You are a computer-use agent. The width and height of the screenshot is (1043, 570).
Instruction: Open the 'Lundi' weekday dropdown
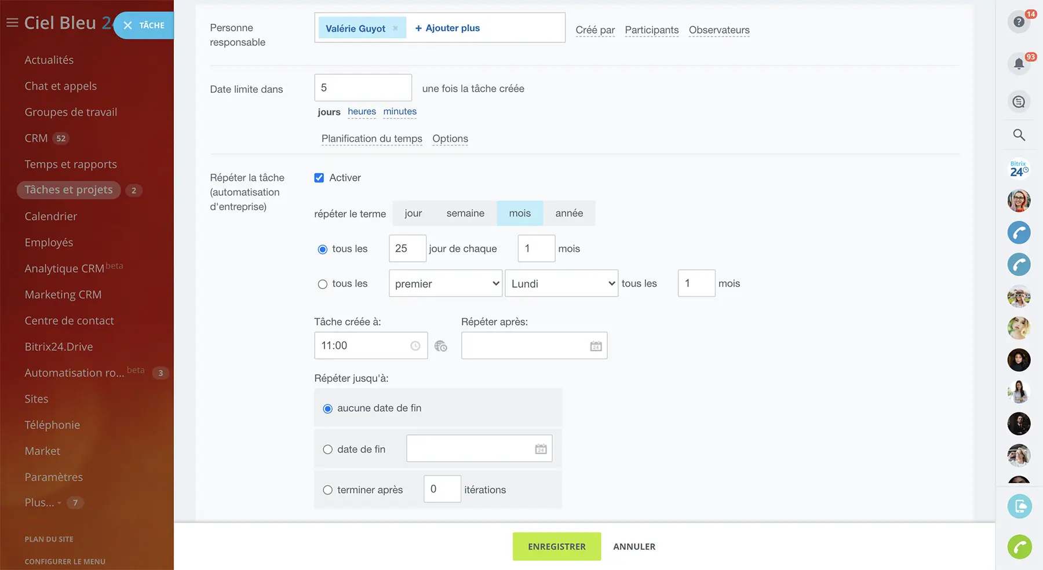point(561,284)
